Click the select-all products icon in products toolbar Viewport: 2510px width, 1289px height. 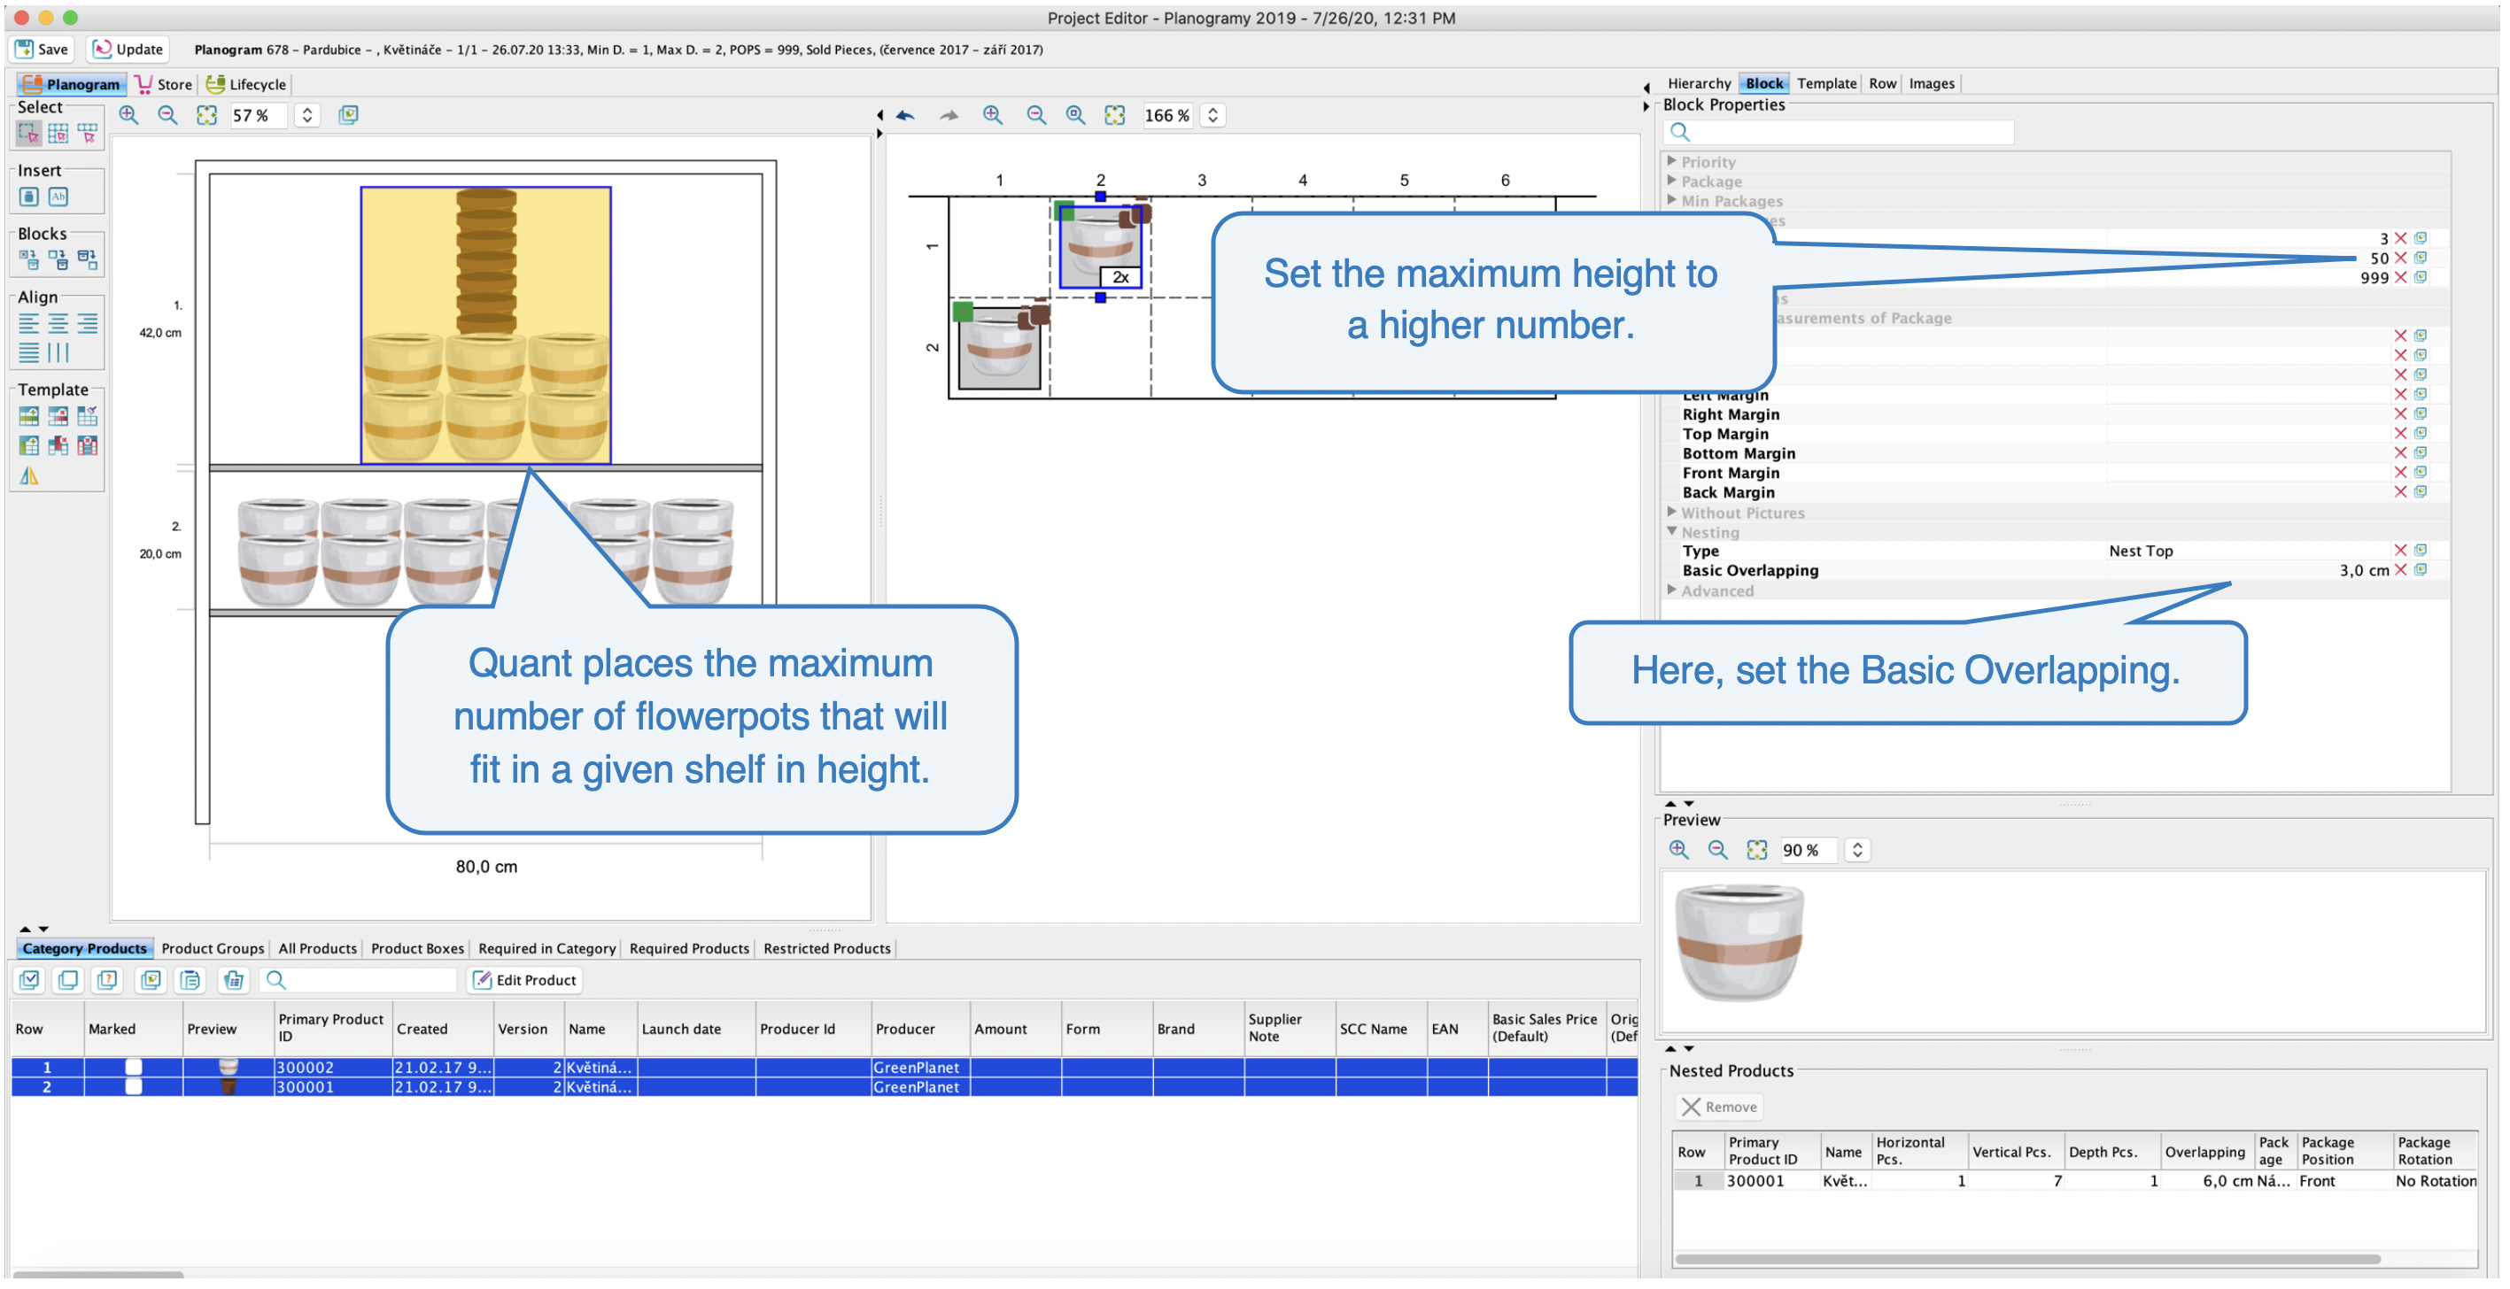[x=29, y=980]
